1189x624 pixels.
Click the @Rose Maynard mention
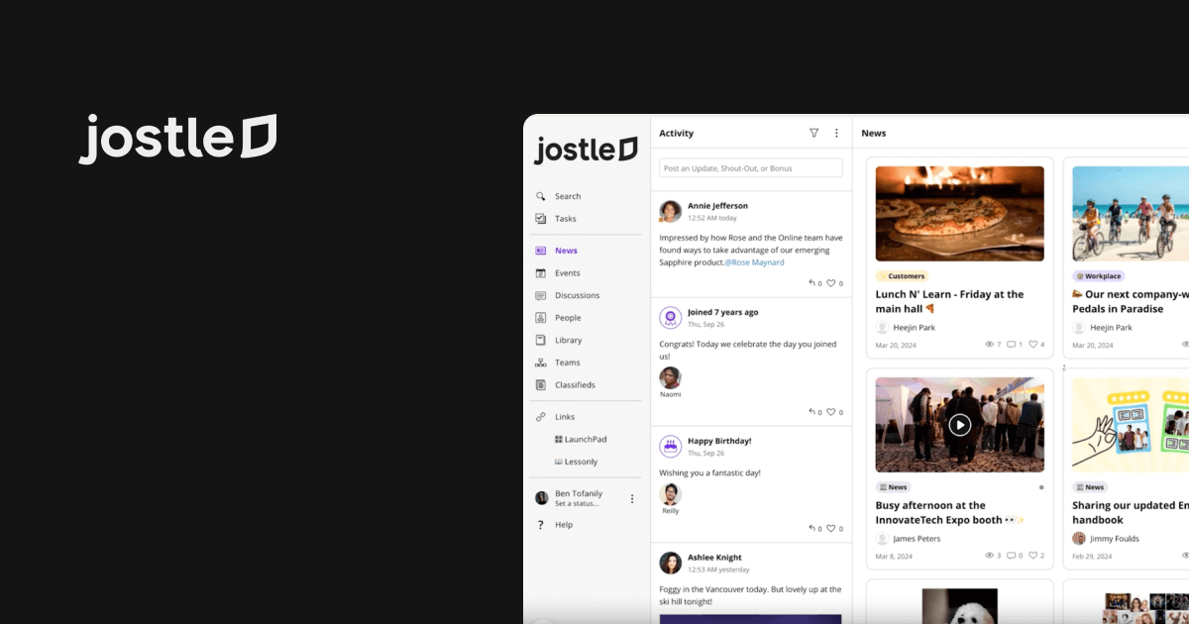point(754,262)
